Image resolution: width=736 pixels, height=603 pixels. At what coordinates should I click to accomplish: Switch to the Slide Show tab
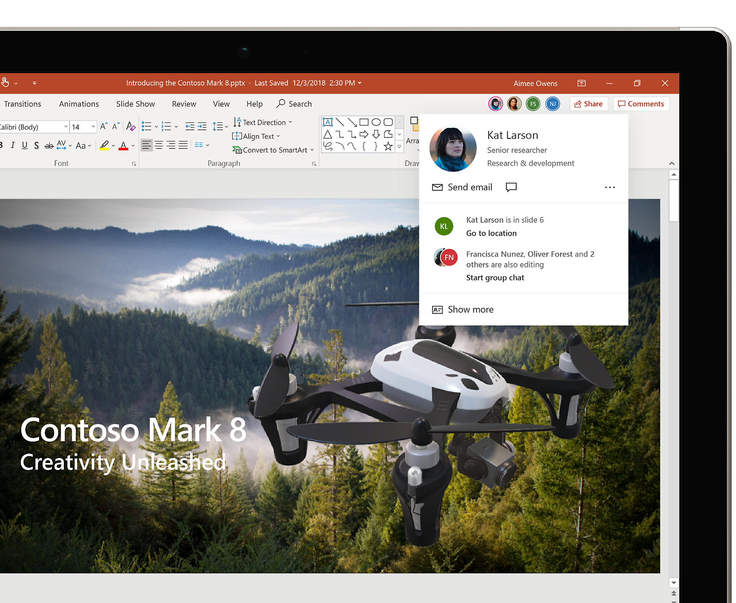point(135,104)
